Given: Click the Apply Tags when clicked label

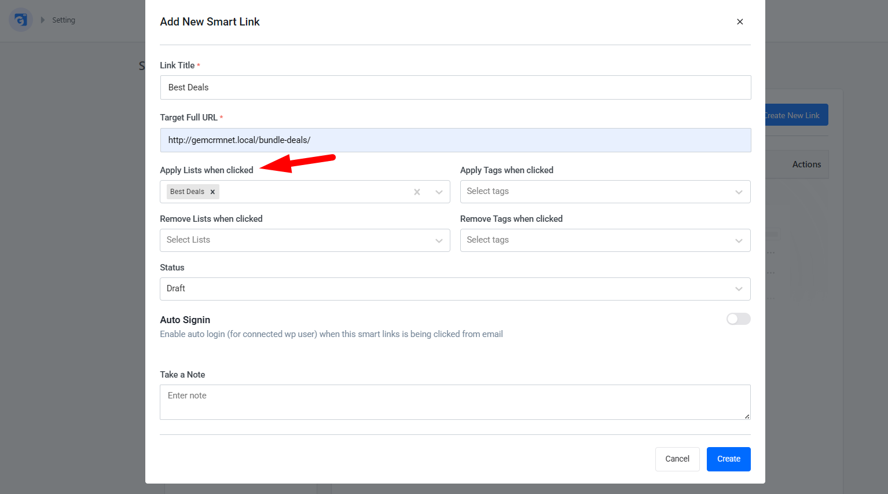Looking at the screenshot, I should click(507, 170).
